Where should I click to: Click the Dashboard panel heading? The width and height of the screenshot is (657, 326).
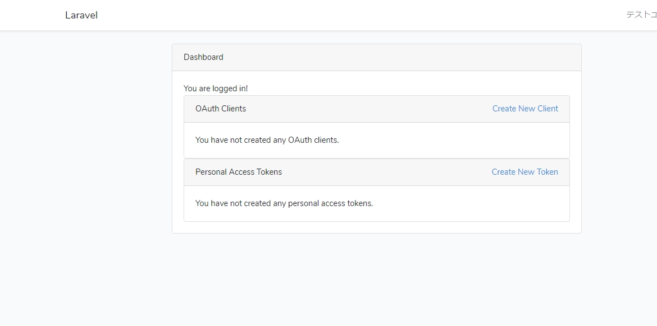pos(203,57)
